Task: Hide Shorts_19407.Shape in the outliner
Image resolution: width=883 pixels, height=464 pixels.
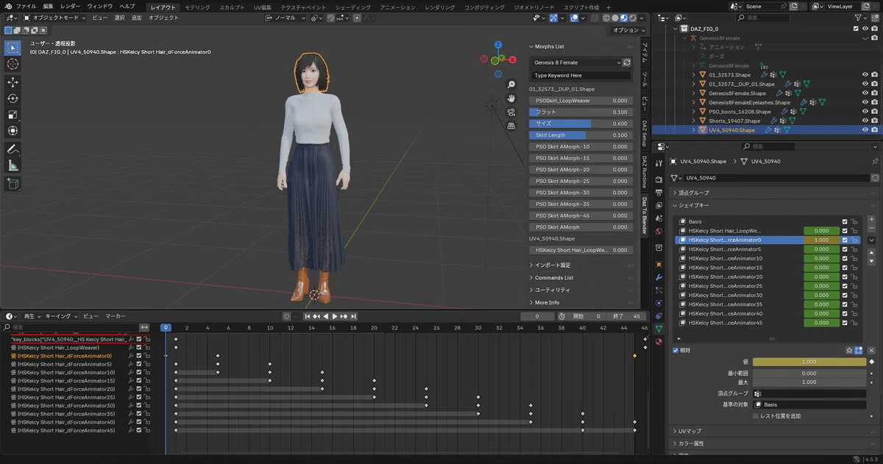Action: pyautogui.click(x=865, y=121)
